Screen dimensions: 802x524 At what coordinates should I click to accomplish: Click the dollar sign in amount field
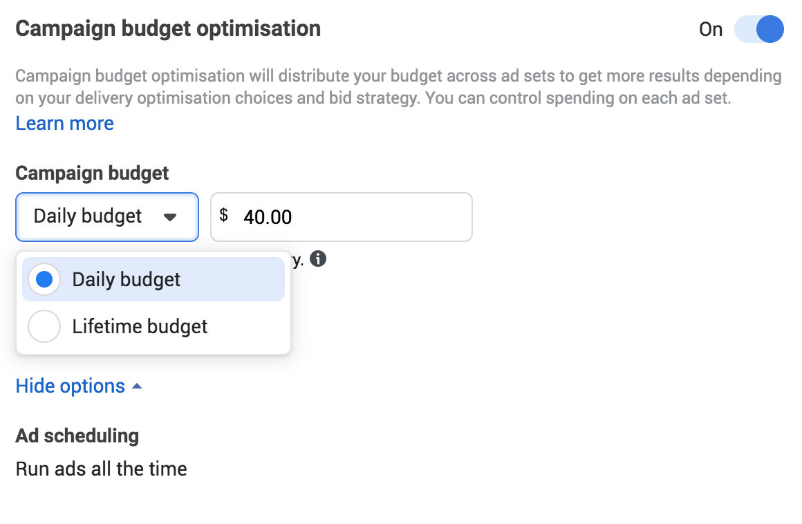[x=223, y=216]
